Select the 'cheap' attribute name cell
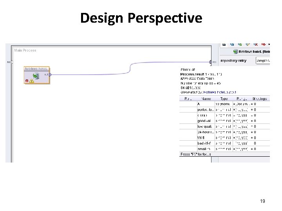The height and width of the screenshot is (211, 282). (x=206, y=115)
